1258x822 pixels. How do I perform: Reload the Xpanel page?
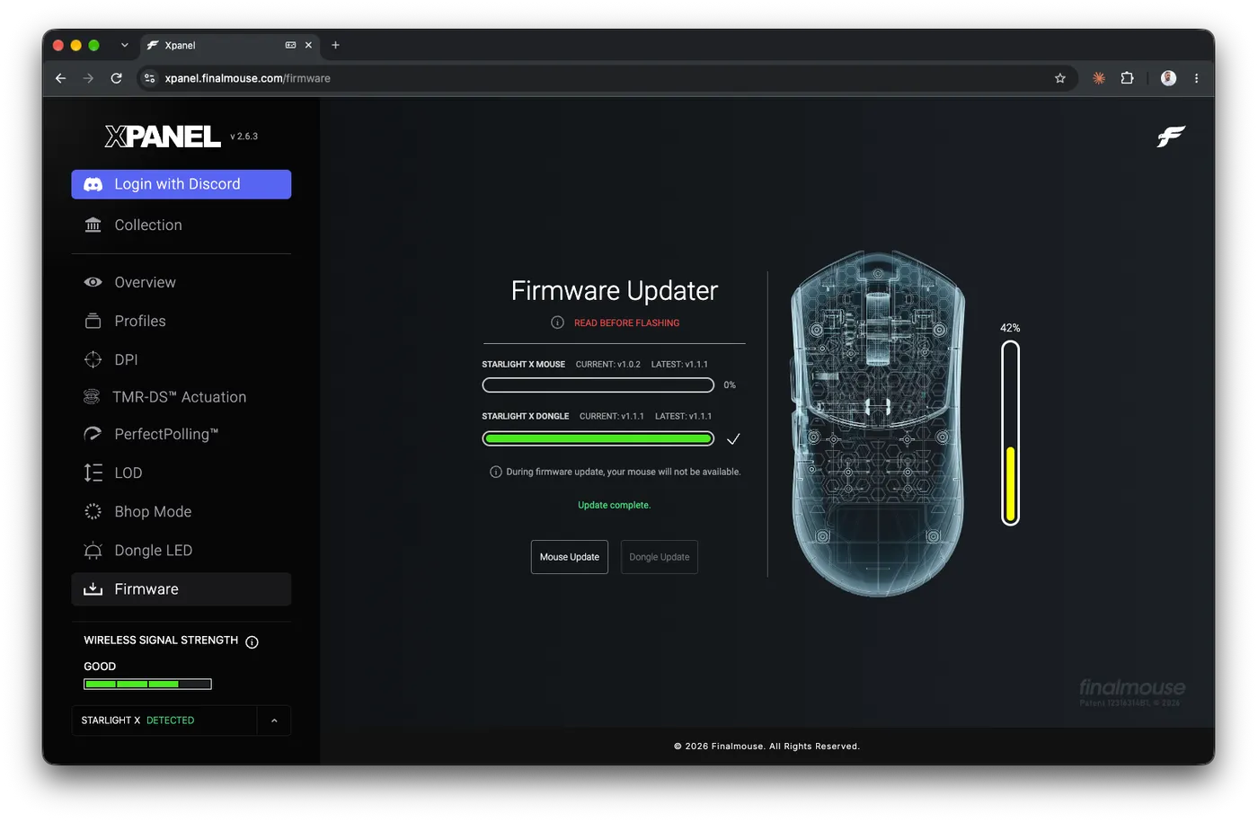point(116,78)
